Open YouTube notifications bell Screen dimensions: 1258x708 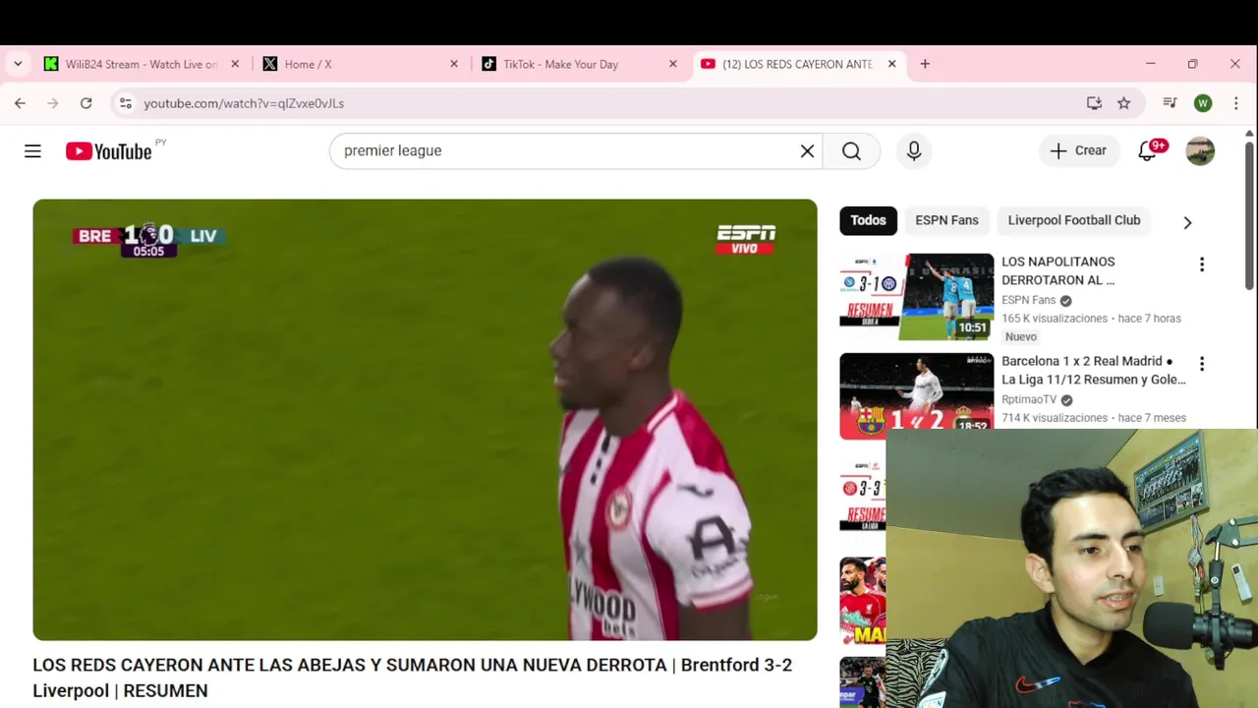click(1147, 150)
